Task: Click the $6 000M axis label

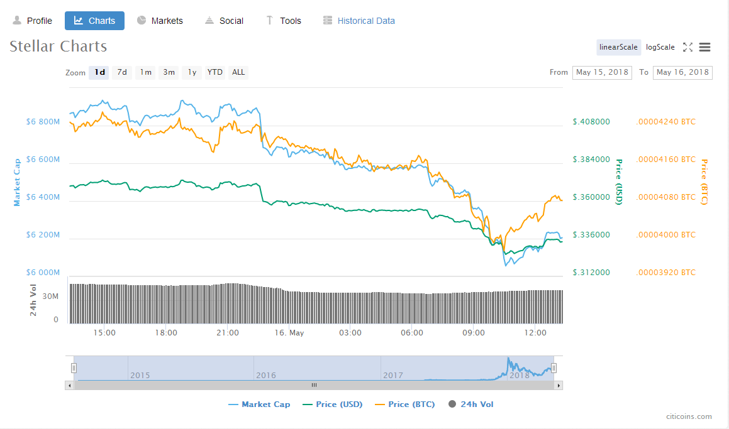Action: [x=43, y=273]
